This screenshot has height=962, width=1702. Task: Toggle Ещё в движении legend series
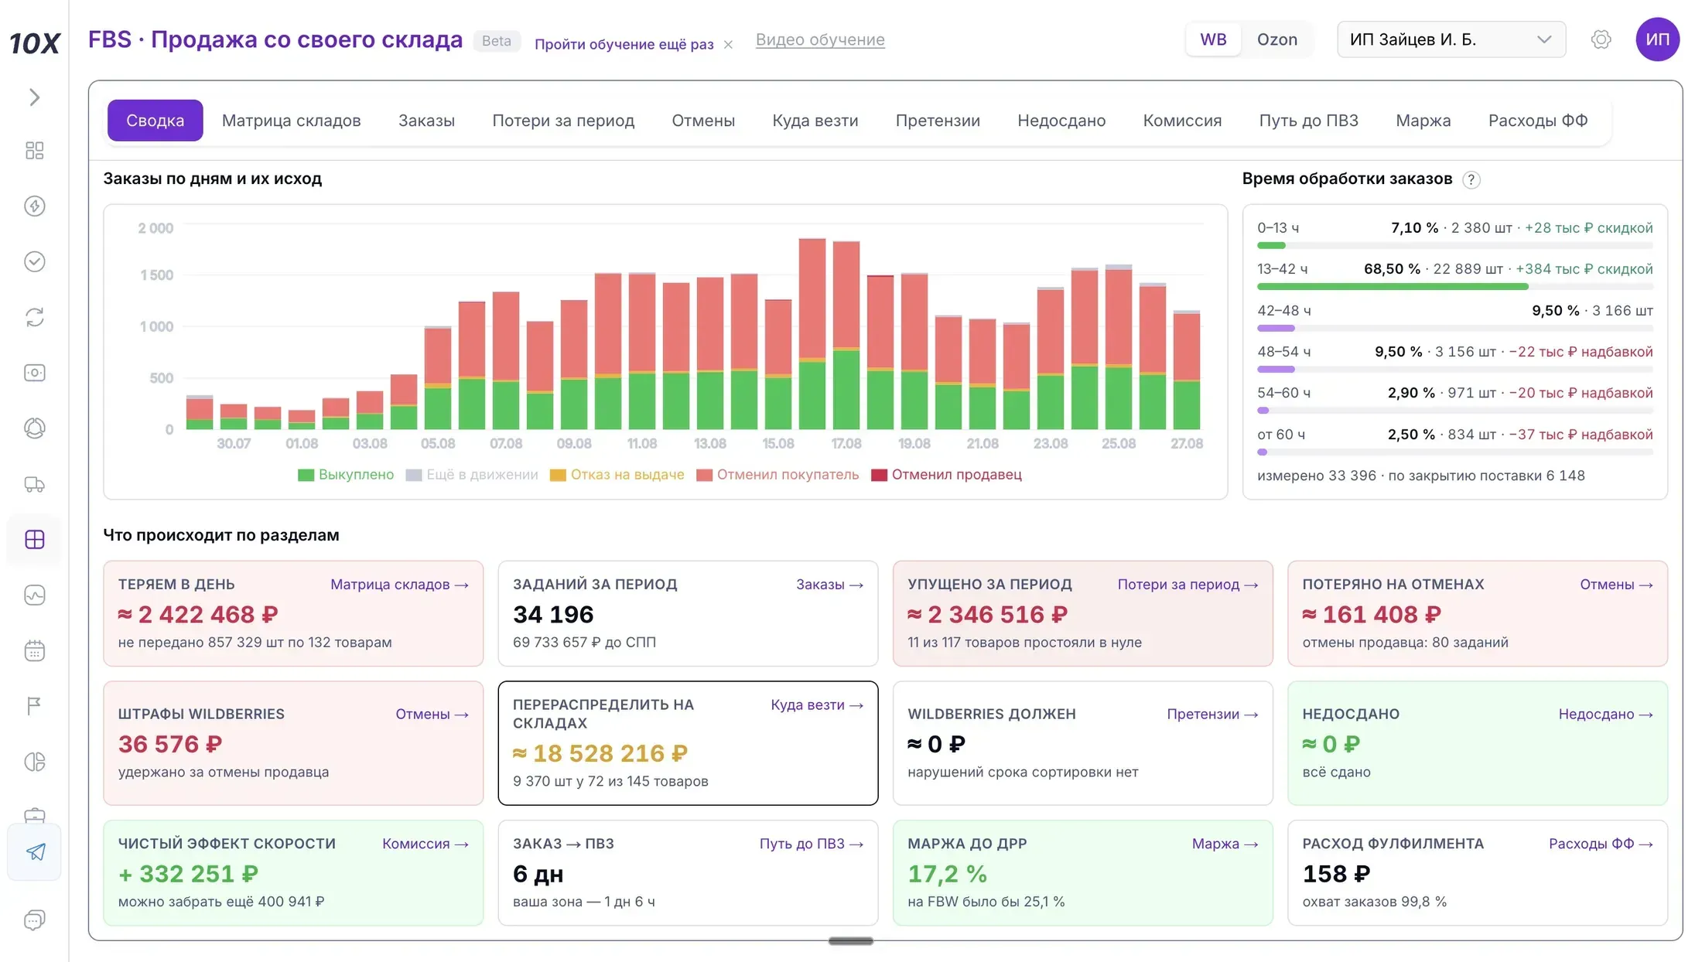tap(472, 475)
